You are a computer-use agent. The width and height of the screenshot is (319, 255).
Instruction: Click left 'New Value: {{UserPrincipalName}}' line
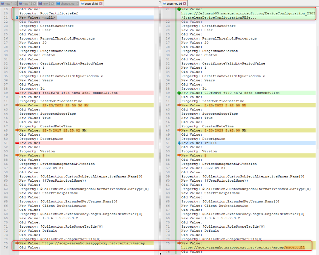(x=53, y=181)
